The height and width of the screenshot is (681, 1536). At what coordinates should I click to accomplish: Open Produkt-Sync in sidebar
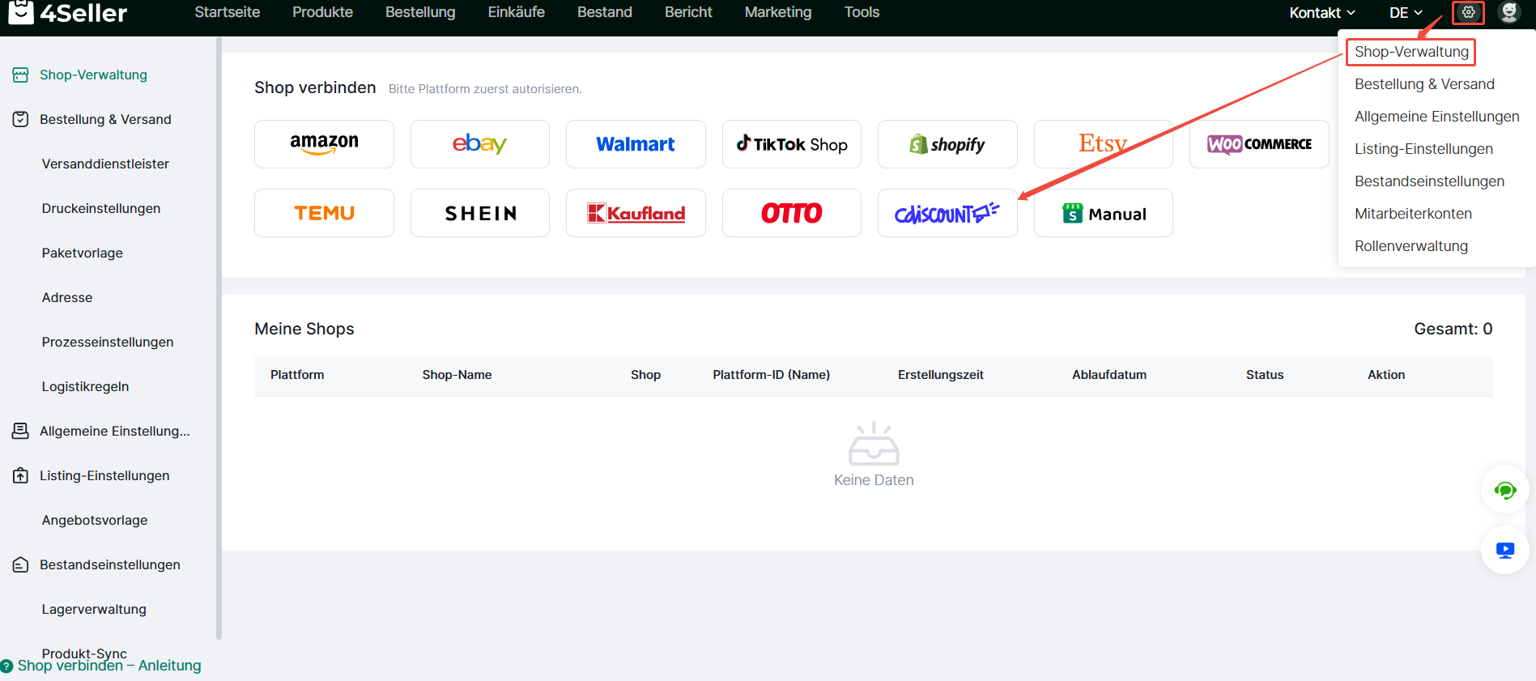(84, 652)
